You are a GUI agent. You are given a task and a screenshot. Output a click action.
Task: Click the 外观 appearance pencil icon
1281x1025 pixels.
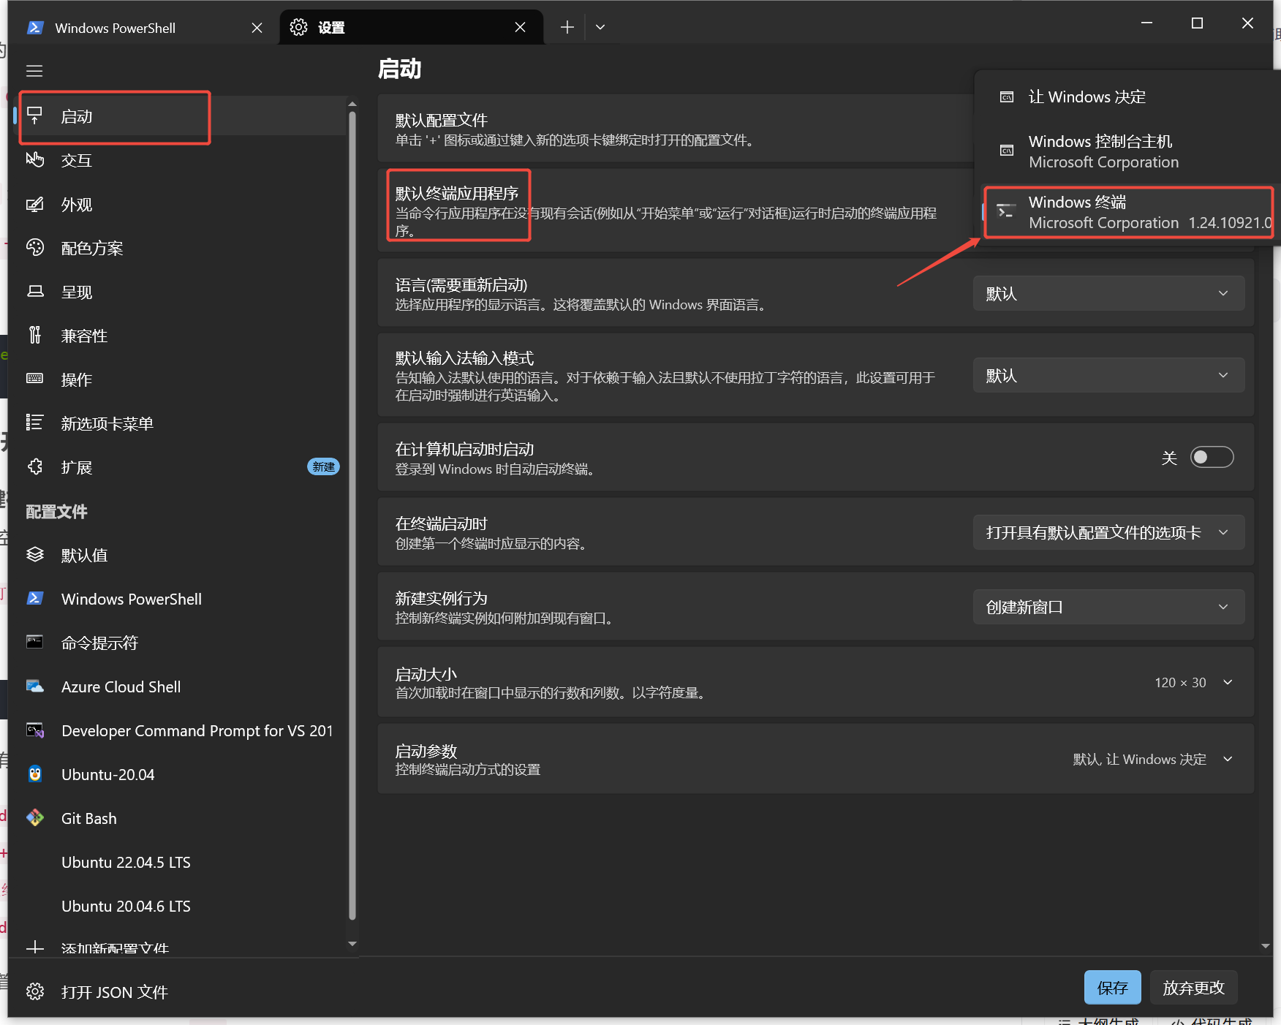pyautogui.click(x=34, y=204)
